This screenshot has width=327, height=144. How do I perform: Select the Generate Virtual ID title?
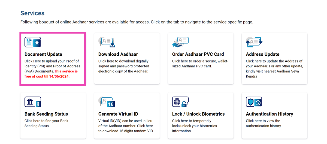pos(118,114)
